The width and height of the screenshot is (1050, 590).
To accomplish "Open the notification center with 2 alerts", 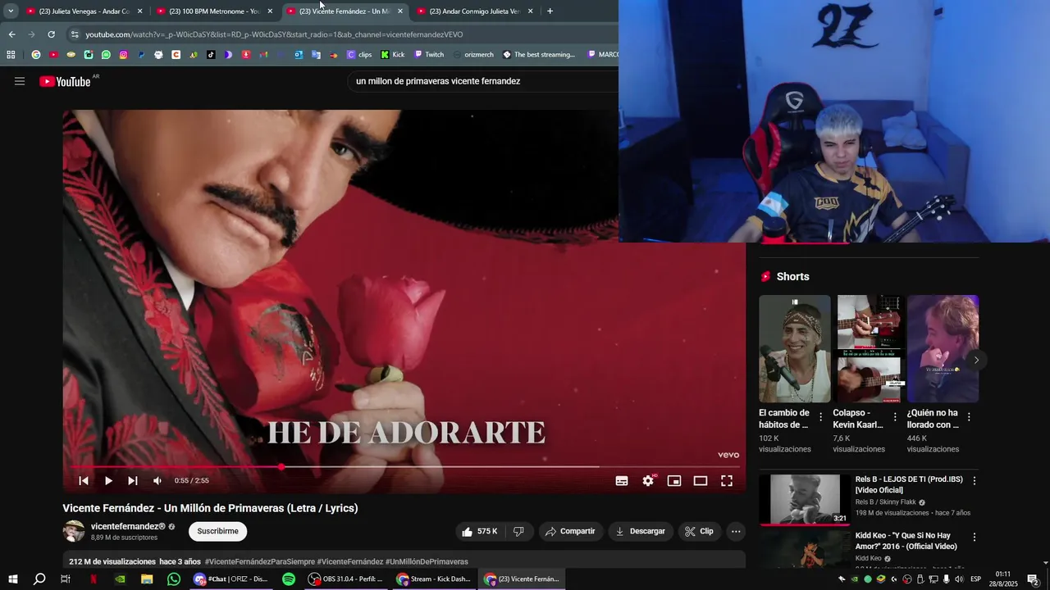I will pyautogui.click(x=1033, y=579).
